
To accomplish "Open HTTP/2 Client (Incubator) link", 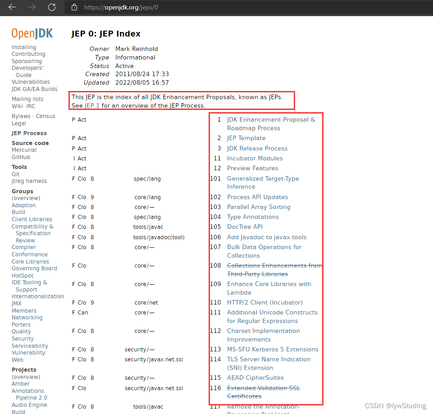I will (x=265, y=303).
